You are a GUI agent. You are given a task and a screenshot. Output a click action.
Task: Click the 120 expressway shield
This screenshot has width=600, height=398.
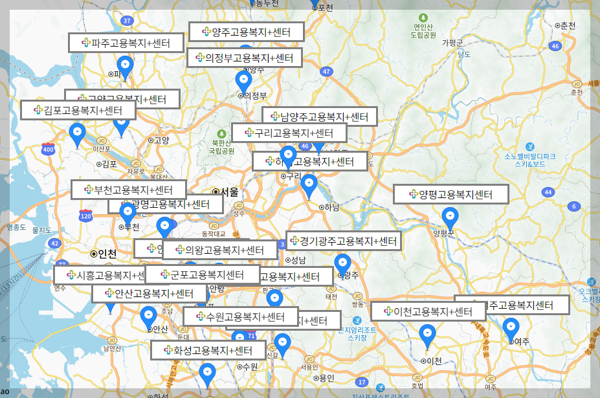click(x=85, y=216)
